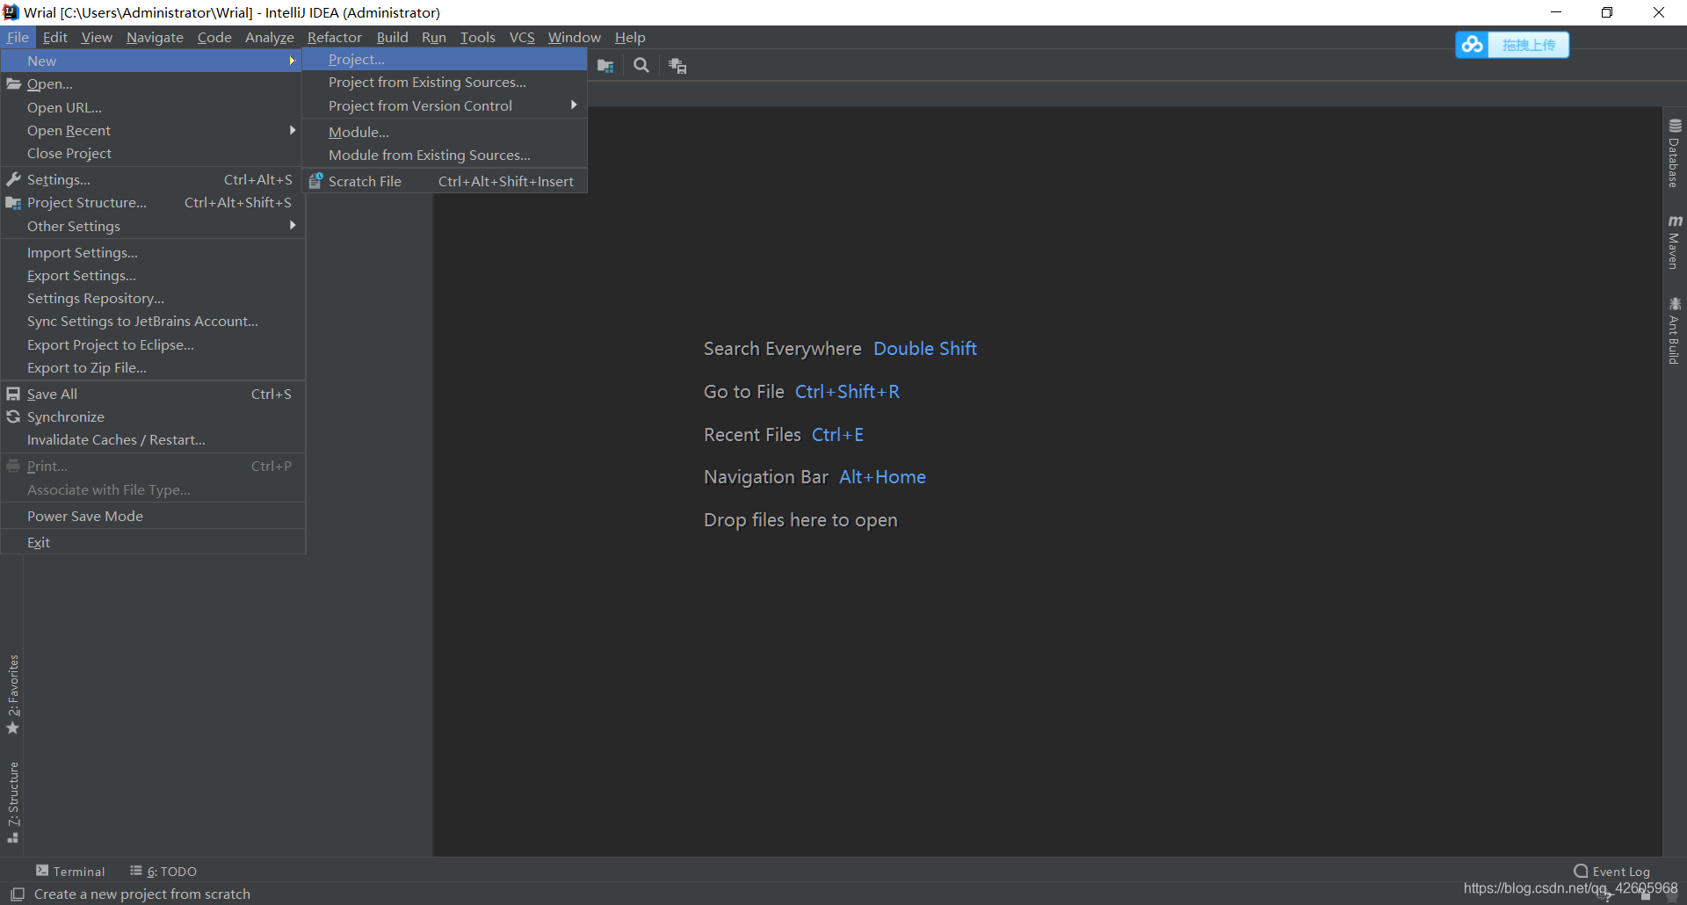This screenshot has width=1687, height=905.
Task: Open the Edit menu
Action: click(x=54, y=37)
